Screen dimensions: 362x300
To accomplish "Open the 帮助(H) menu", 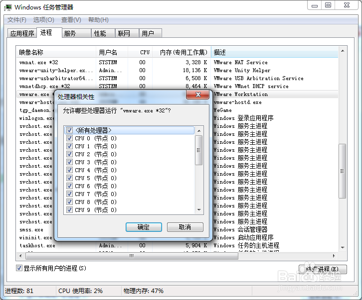I will click(x=98, y=20).
